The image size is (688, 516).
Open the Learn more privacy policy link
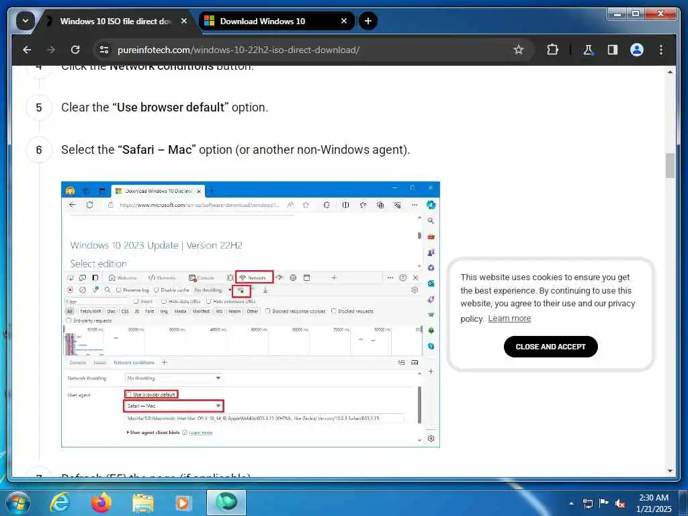[x=509, y=318]
